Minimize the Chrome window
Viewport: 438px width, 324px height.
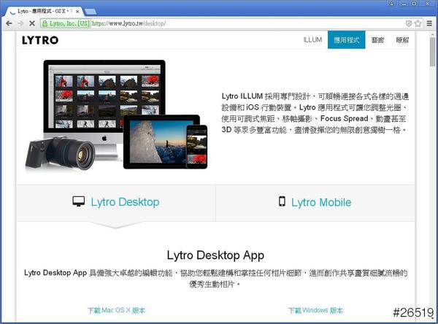pyautogui.click(x=404, y=4)
